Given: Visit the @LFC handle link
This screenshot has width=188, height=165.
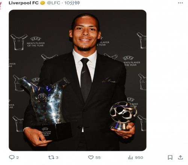Looking at the screenshot, I should [53, 3].
